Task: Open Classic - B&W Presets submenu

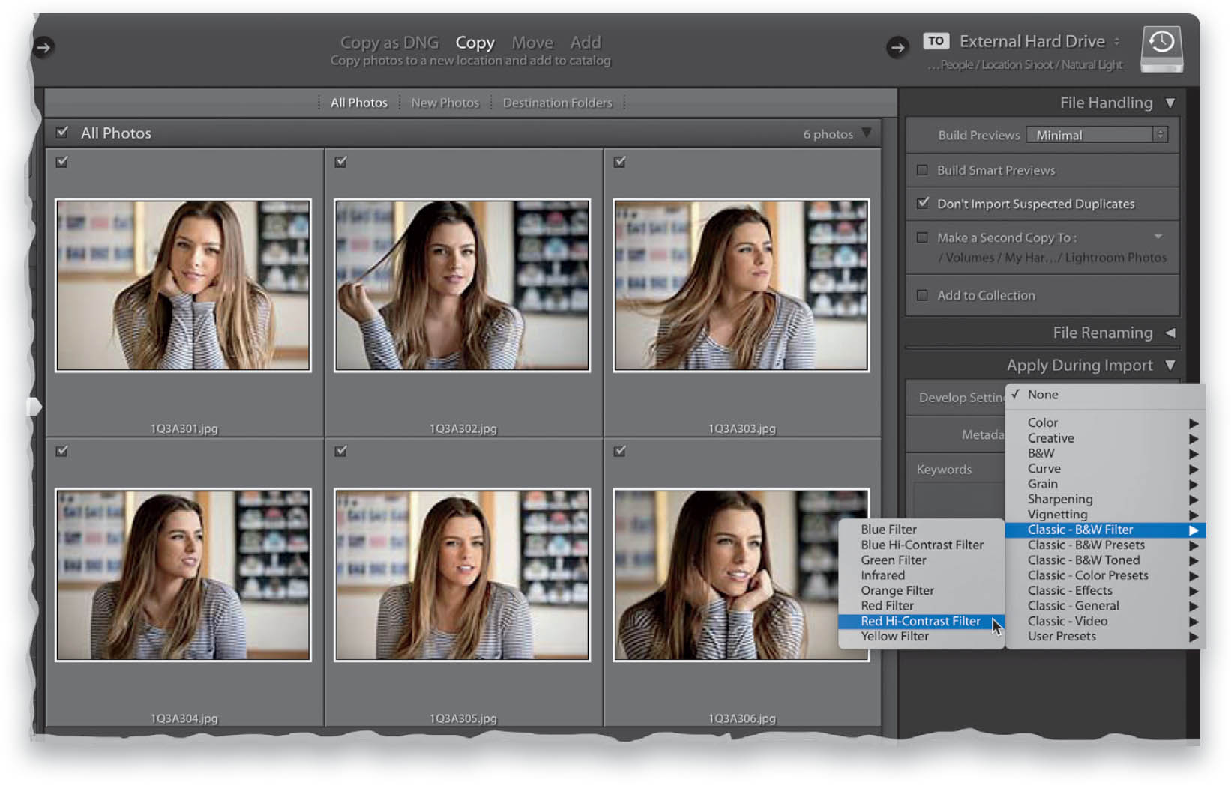Action: [1105, 545]
